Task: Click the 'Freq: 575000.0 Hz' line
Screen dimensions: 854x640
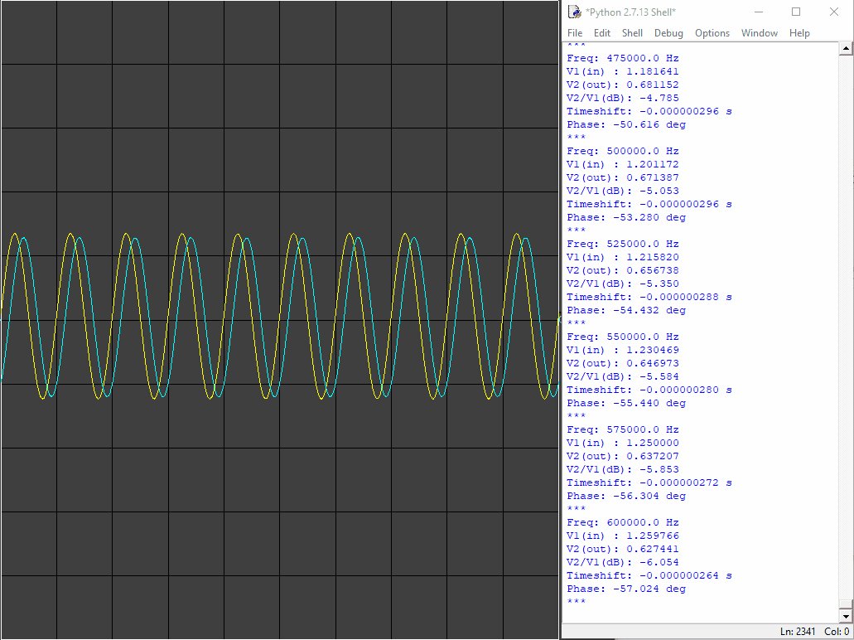Action: (623, 429)
